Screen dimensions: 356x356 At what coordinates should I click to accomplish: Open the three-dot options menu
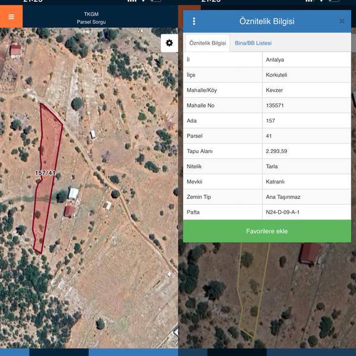(x=194, y=21)
